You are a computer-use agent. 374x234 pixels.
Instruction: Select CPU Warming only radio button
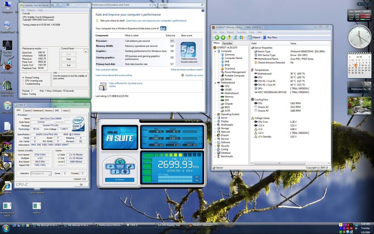click(x=23, y=81)
